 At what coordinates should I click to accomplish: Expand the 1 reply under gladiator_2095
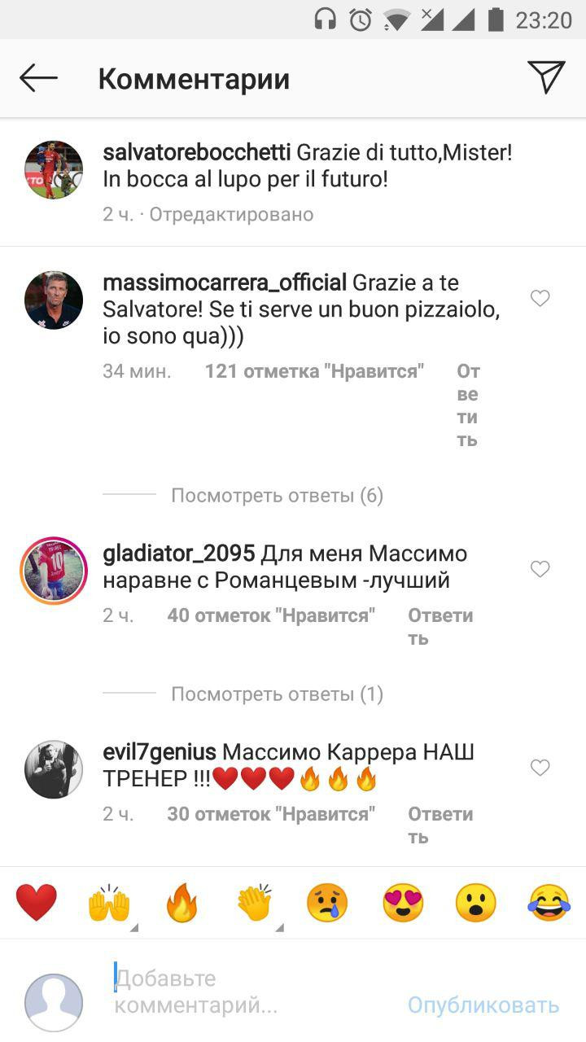[x=277, y=694]
